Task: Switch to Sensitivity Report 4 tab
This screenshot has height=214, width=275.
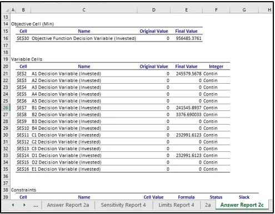Action: (123, 205)
